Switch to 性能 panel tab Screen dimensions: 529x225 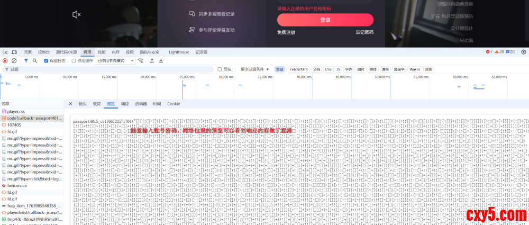[x=102, y=52]
